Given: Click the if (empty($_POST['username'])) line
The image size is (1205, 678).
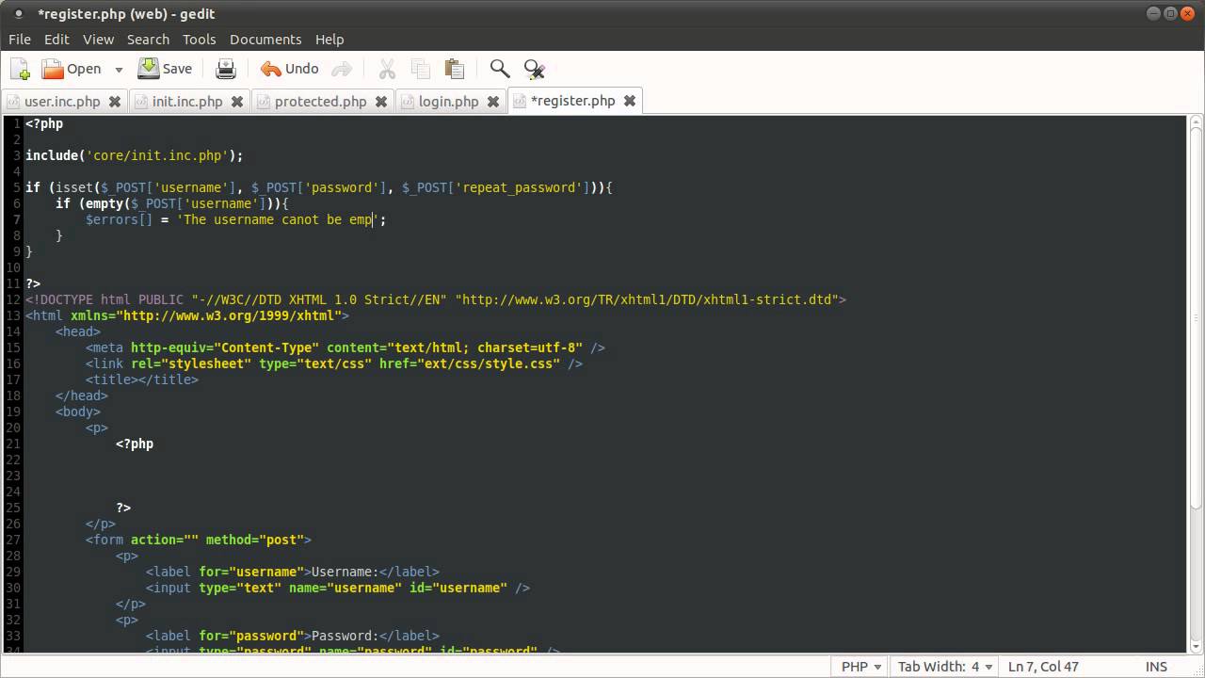Looking at the screenshot, I should click(172, 203).
